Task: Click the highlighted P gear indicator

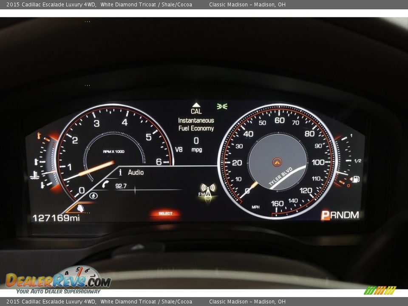Action: point(325,215)
